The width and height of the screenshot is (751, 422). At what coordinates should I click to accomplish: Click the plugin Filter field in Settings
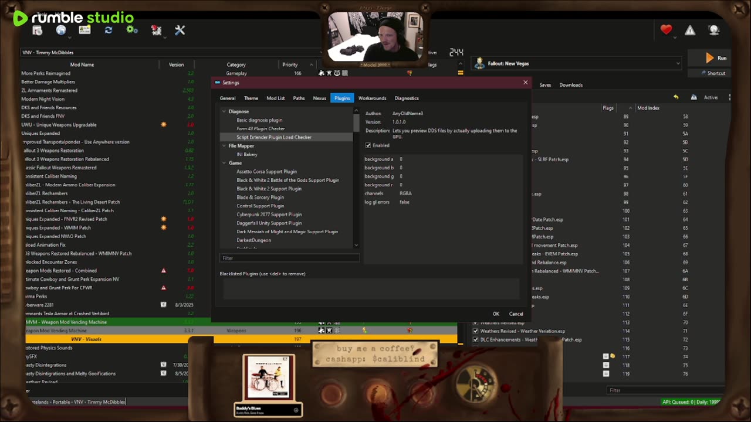[x=290, y=258]
